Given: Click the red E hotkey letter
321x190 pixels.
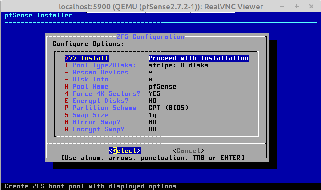Looking at the screenshot, I should pyautogui.click(x=67, y=101).
